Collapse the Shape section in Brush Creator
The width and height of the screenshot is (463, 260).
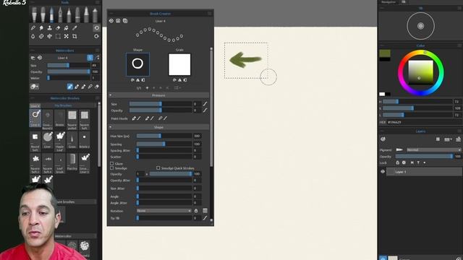[x=111, y=127]
